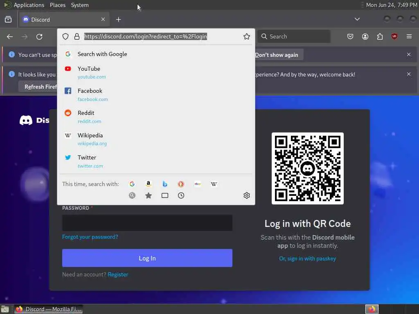Open the hamburger application menu

click(409, 36)
